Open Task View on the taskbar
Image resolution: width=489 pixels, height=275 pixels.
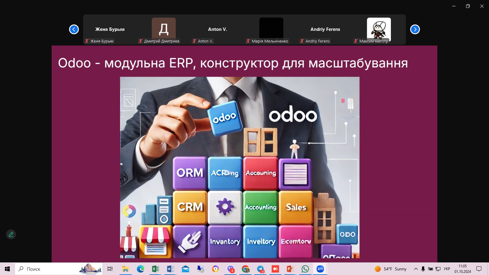[110, 269]
